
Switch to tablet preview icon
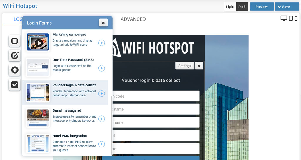click(291, 18)
